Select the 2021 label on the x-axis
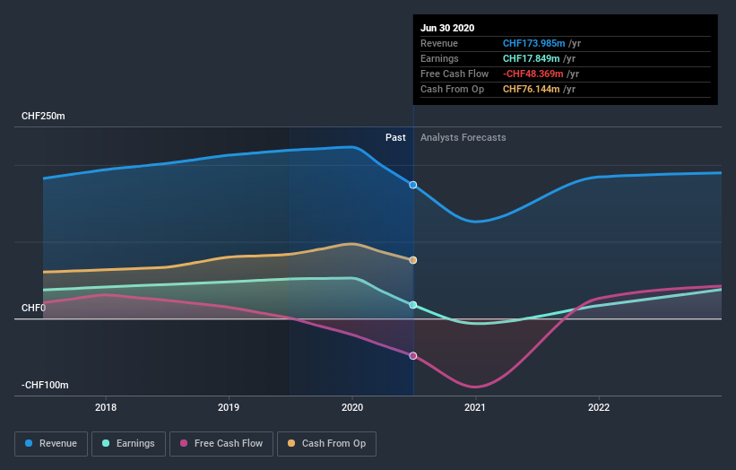This screenshot has width=736, height=470. [x=475, y=407]
